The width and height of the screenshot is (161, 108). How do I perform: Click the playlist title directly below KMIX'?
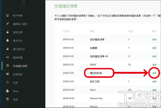coord(96,73)
